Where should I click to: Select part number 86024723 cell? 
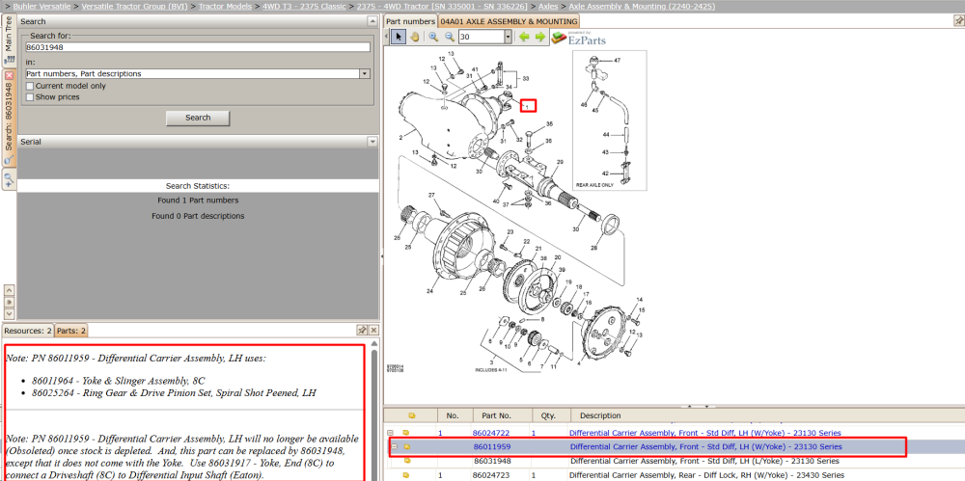(x=490, y=475)
